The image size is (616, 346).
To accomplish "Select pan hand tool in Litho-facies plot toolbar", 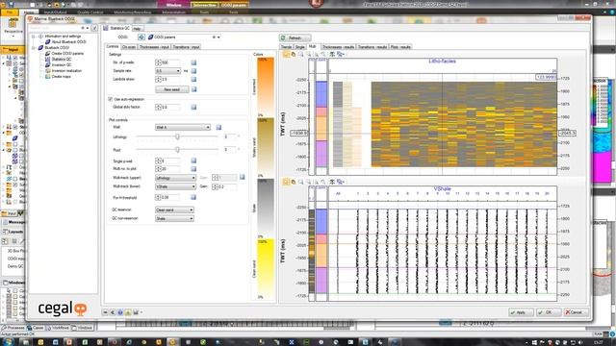I will point(293,54).
